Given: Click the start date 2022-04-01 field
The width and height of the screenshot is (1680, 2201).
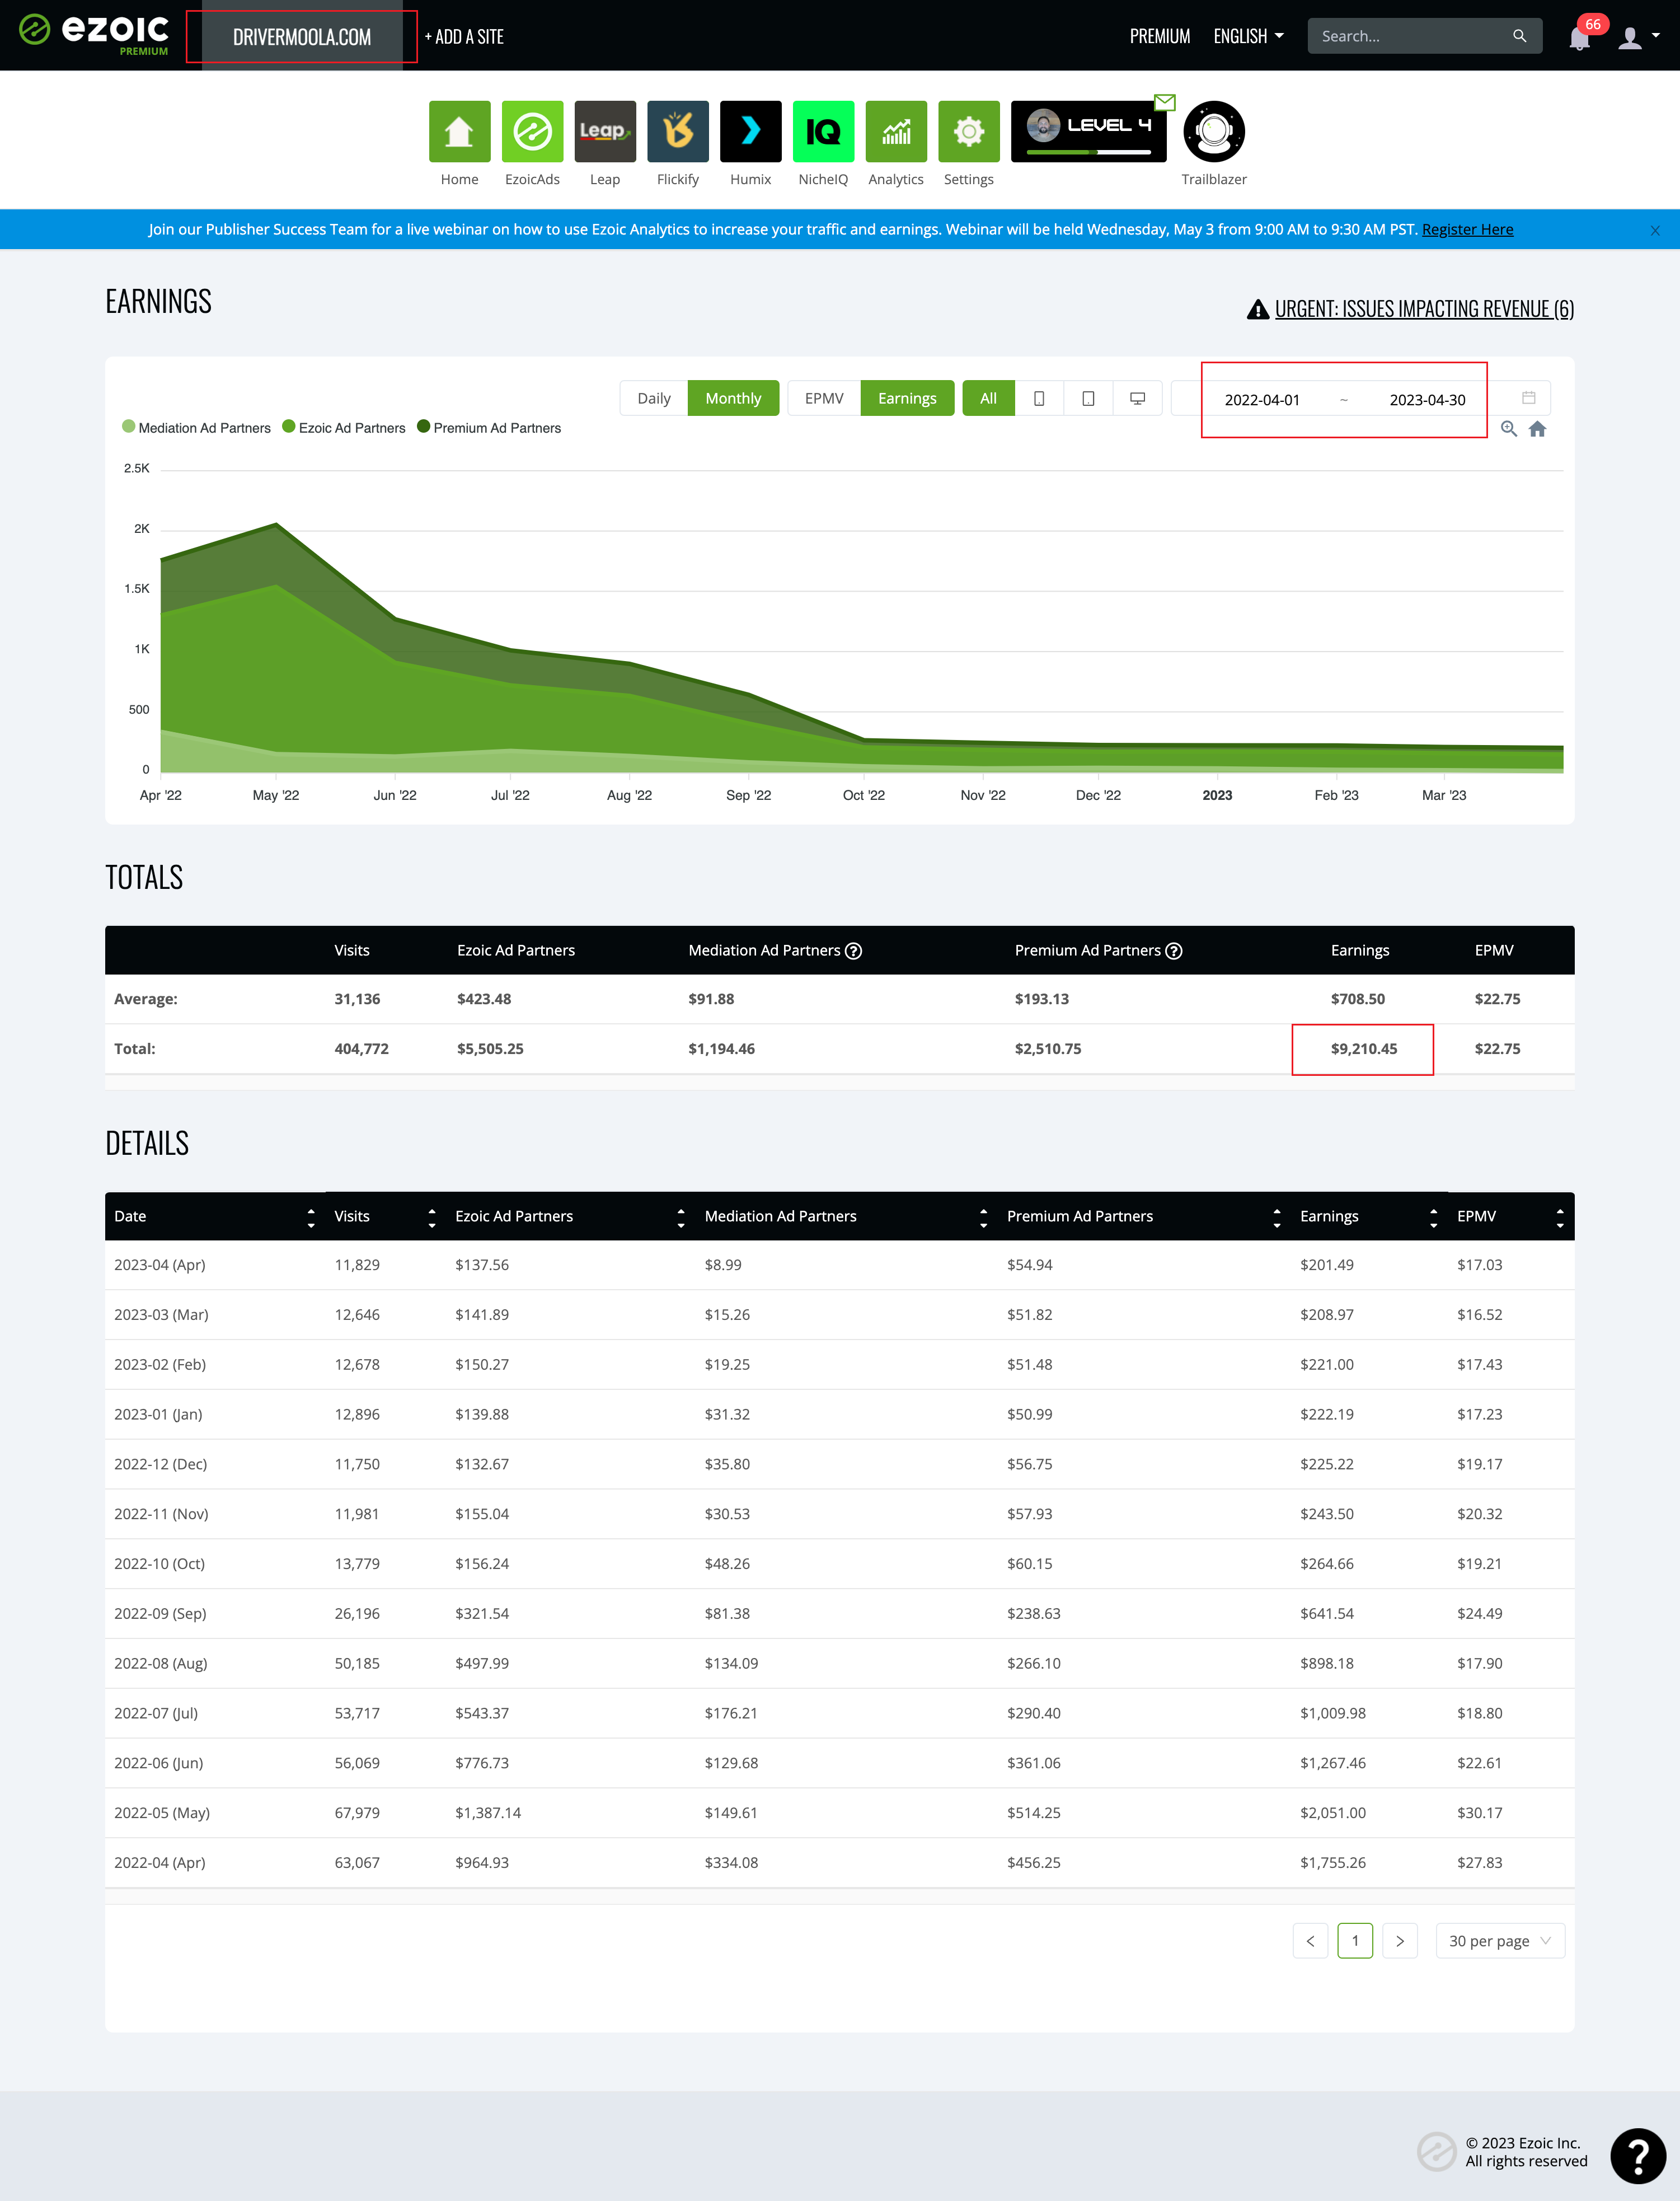Looking at the screenshot, I should click(1262, 400).
